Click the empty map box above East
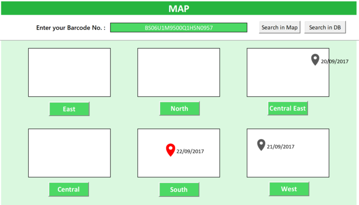Screen dimensions: 359x205 [x=69, y=72]
